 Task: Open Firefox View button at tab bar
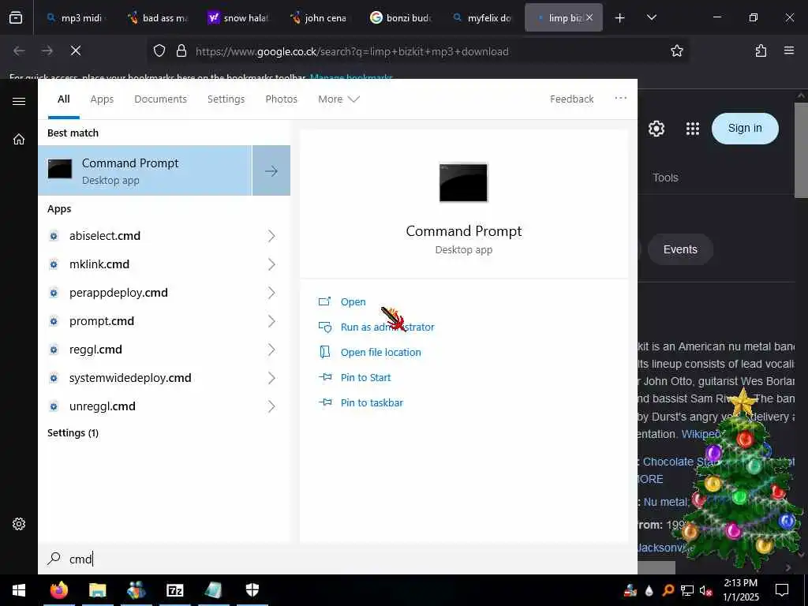(x=16, y=18)
